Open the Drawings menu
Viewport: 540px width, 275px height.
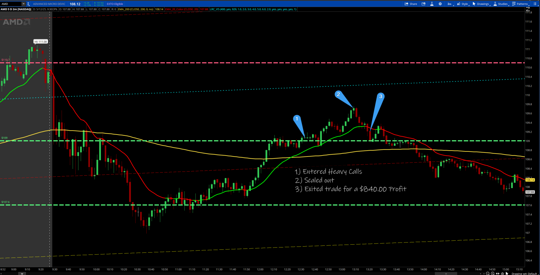tap(481, 4)
